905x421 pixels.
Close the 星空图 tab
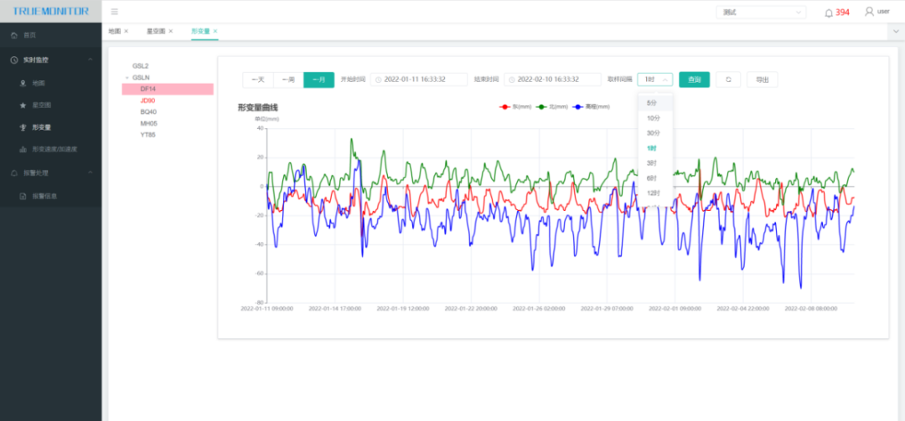pyautogui.click(x=171, y=31)
